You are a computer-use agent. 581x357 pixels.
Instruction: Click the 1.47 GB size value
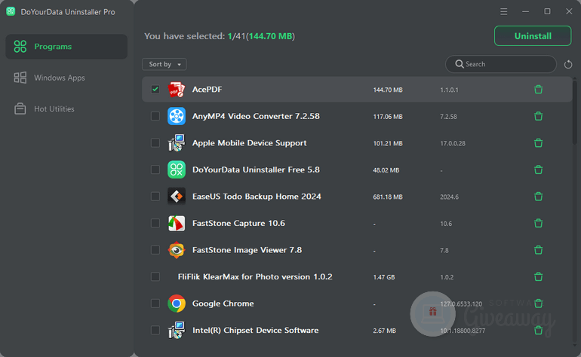coord(384,277)
